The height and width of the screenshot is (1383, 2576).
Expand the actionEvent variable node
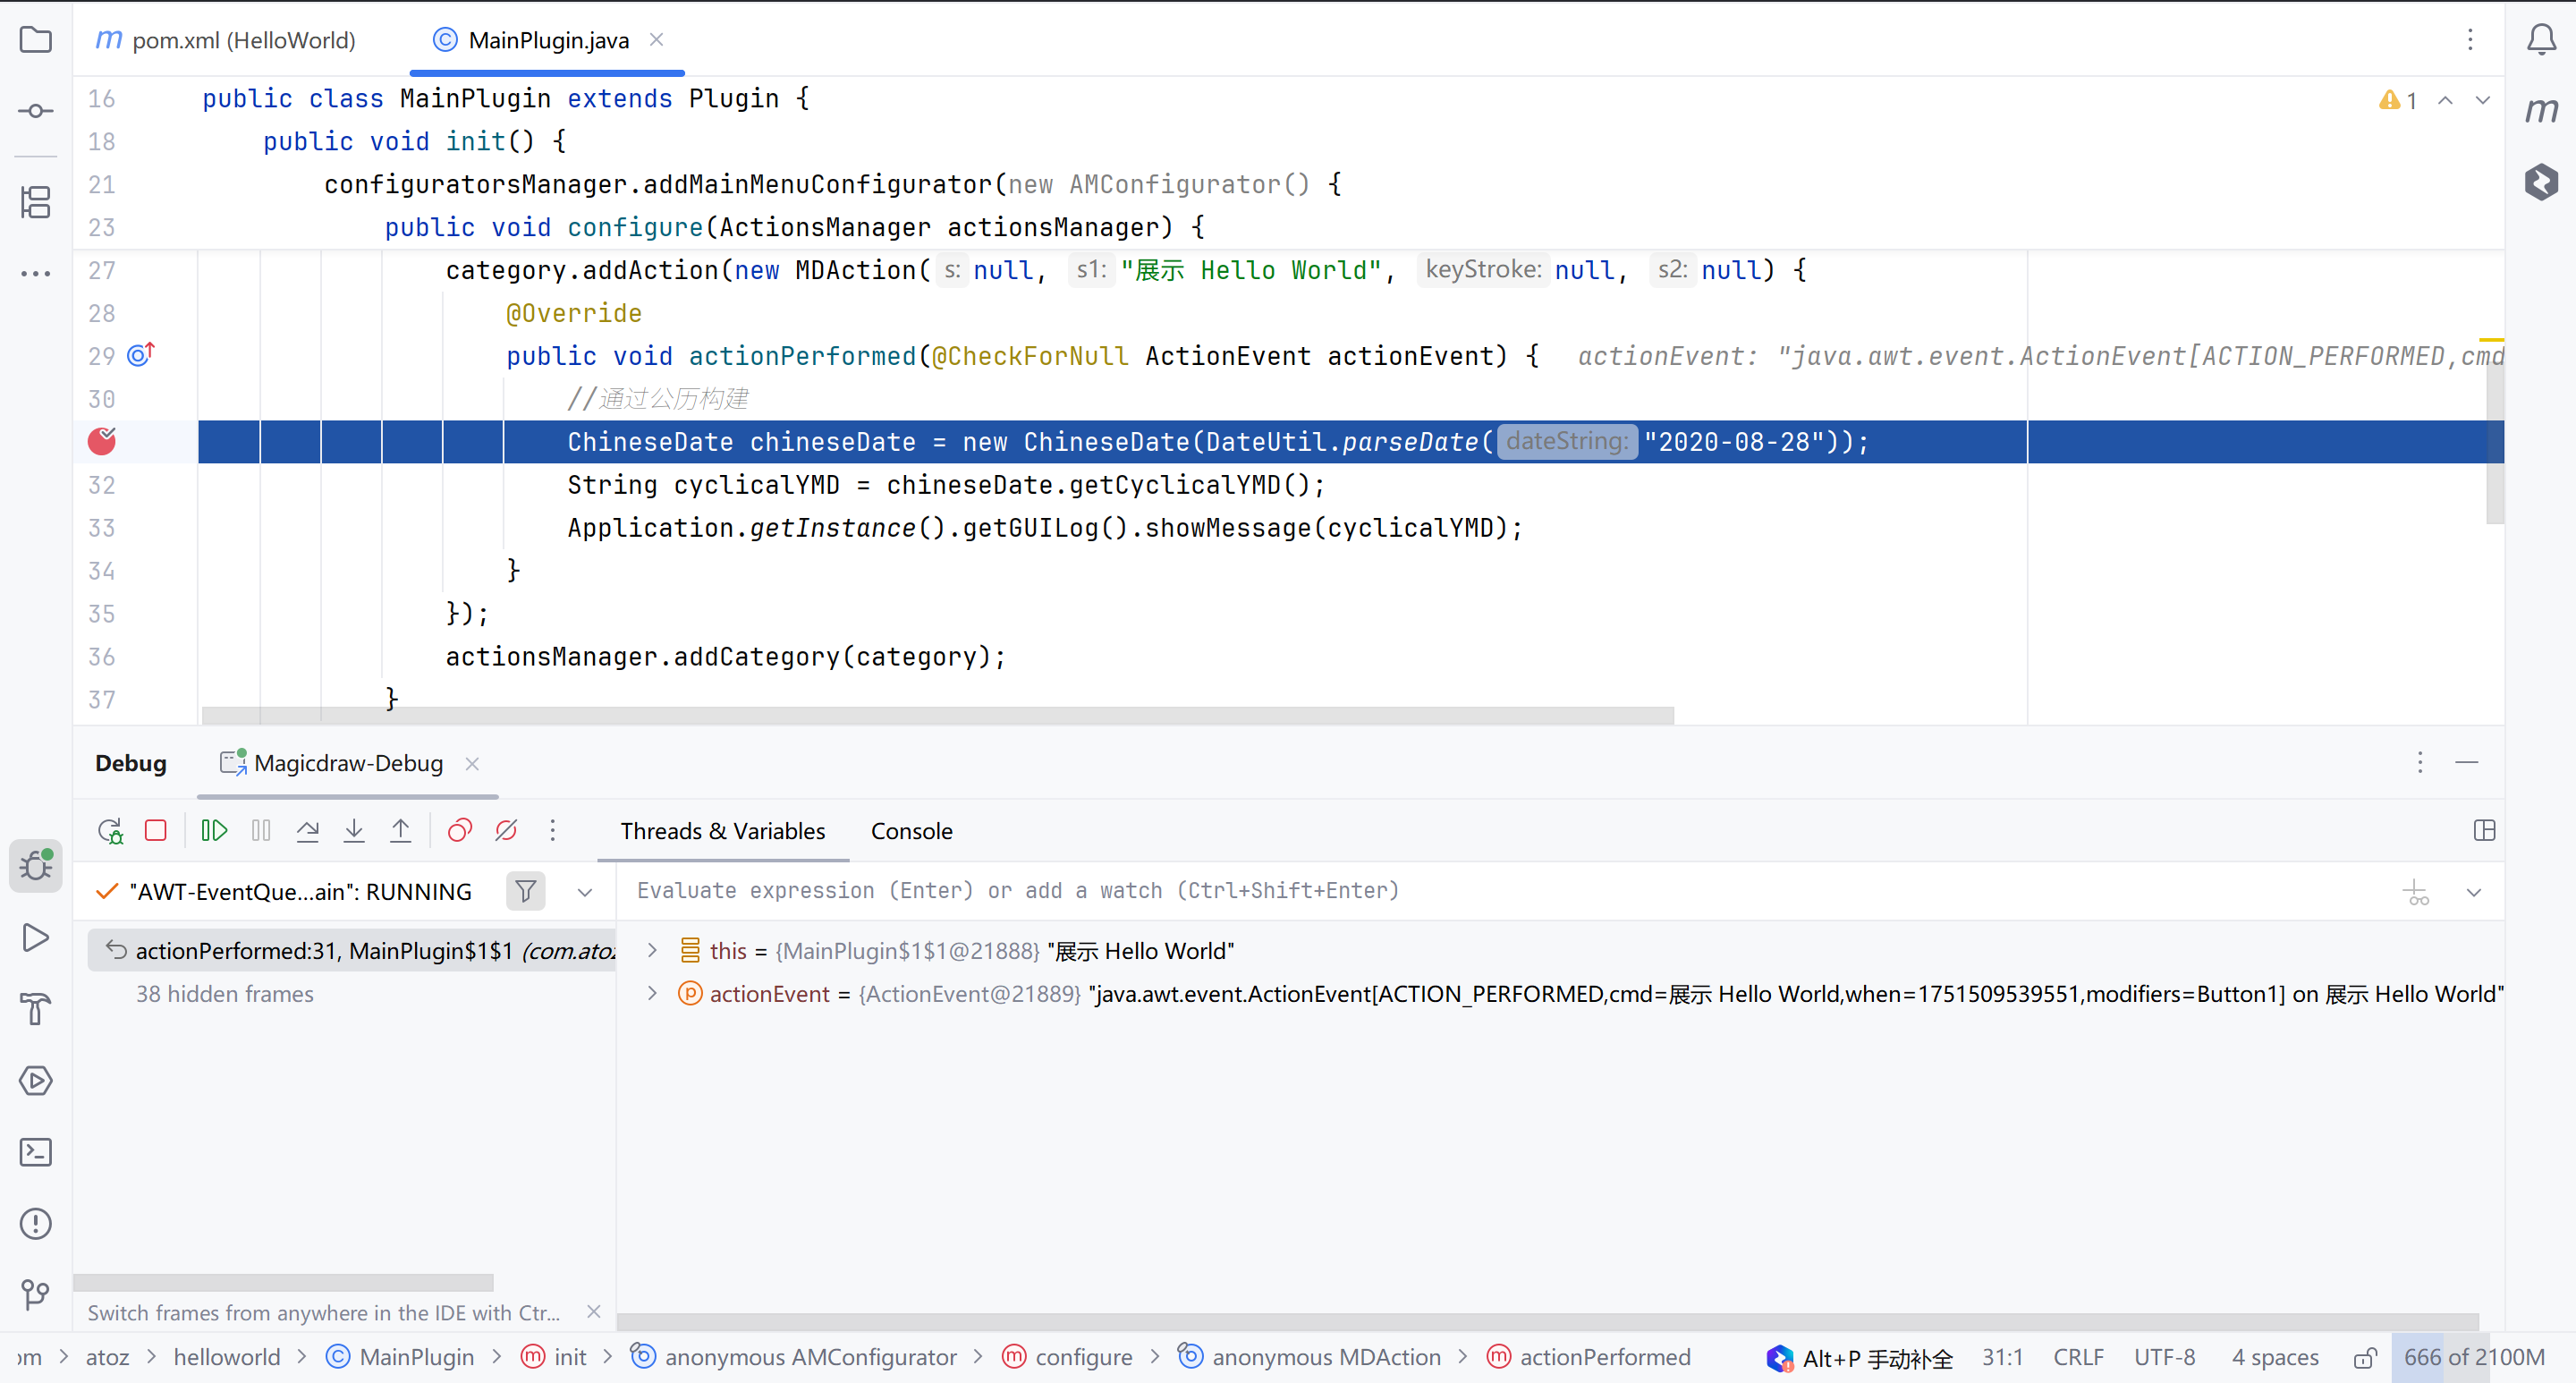[652, 993]
